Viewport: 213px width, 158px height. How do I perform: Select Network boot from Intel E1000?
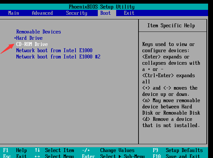coord(54,51)
